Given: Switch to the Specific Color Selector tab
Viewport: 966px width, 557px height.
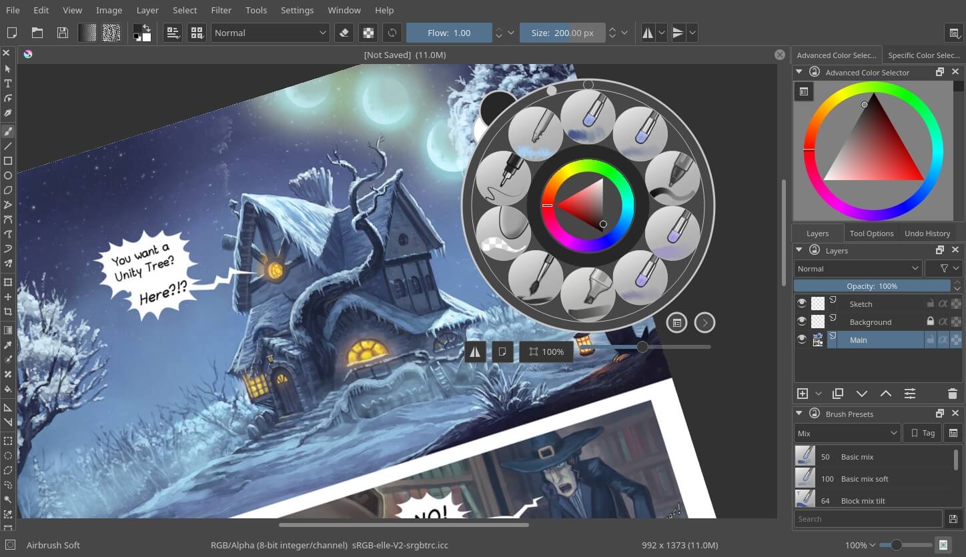Looking at the screenshot, I should tap(925, 55).
